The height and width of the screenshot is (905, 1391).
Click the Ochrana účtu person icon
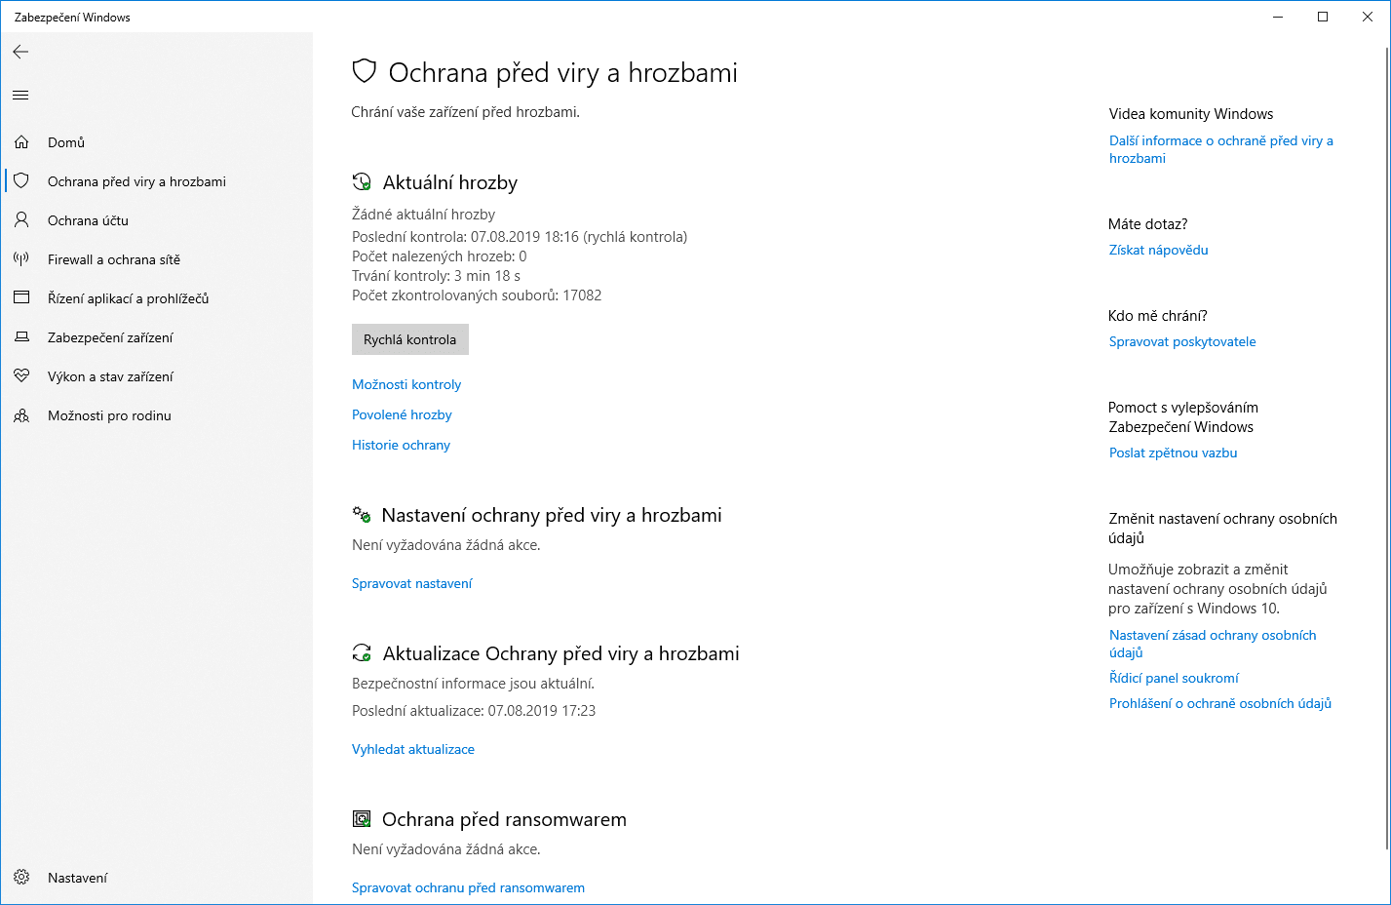[21, 220]
